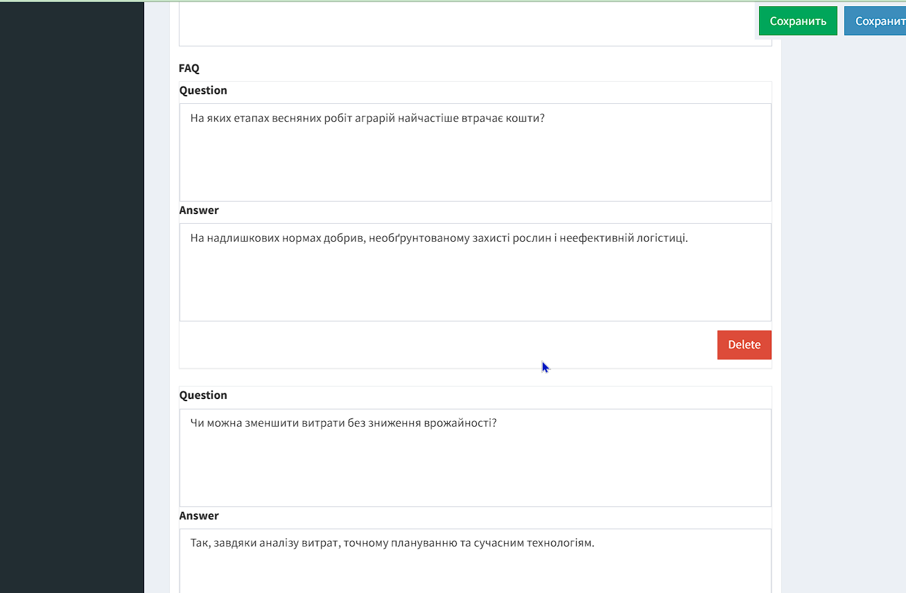
Task: Click the second Answer label
Action: tap(199, 516)
